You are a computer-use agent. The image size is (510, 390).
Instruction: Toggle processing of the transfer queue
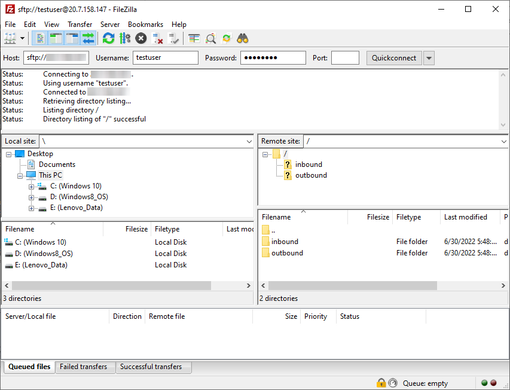tap(125, 38)
